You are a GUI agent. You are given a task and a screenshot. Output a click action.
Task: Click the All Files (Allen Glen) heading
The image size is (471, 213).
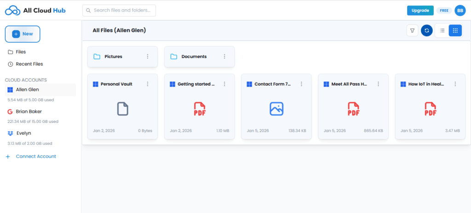pos(119,30)
